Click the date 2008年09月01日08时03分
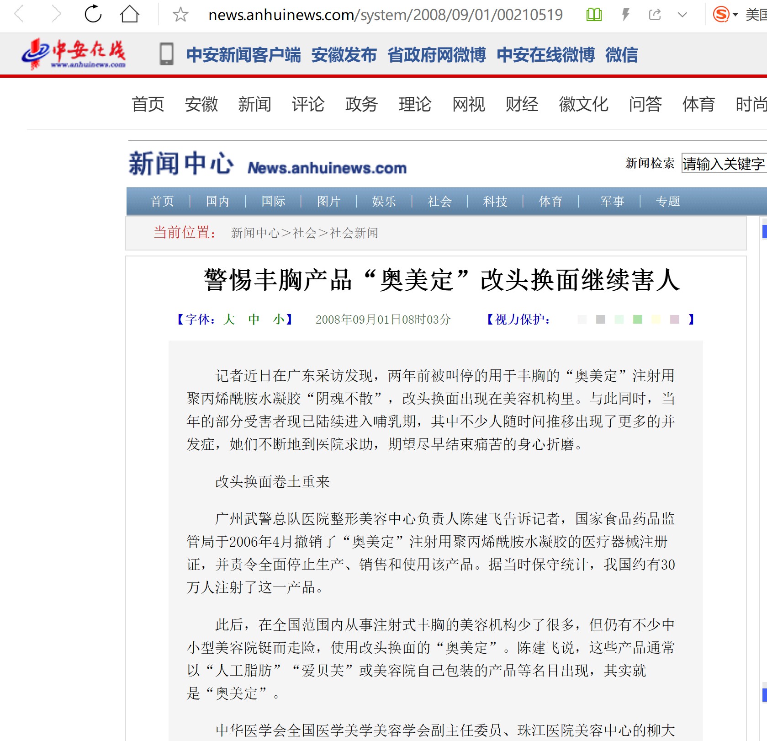Screen dimensions: 767x741 (x=383, y=320)
